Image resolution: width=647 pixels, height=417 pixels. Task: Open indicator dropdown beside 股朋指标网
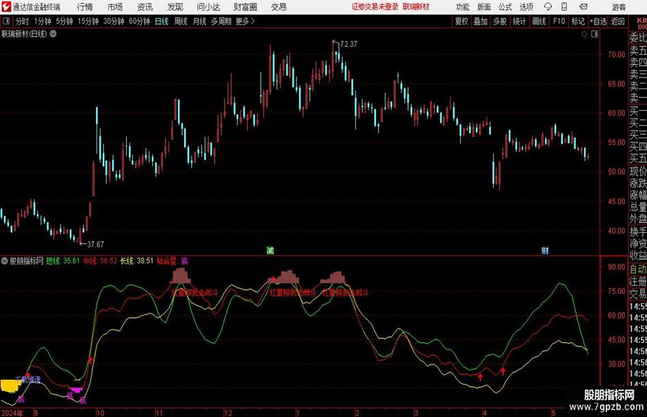coord(4,261)
